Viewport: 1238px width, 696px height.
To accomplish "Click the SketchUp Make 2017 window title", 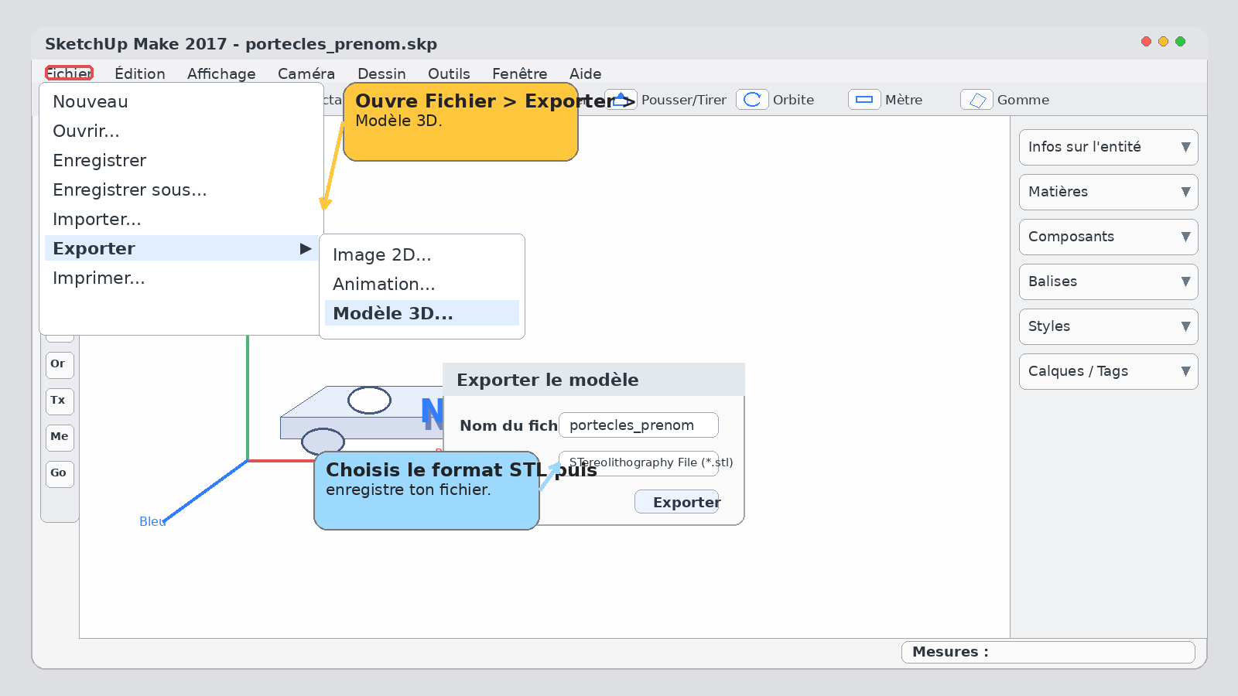I will point(241,44).
